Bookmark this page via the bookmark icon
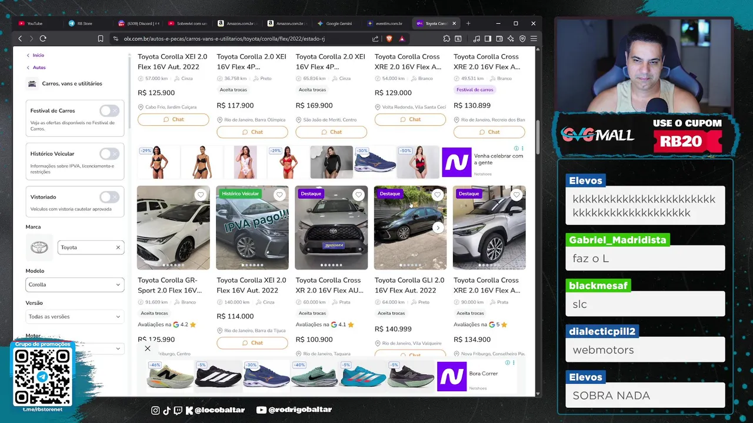This screenshot has height=423, width=753. (x=101, y=39)
